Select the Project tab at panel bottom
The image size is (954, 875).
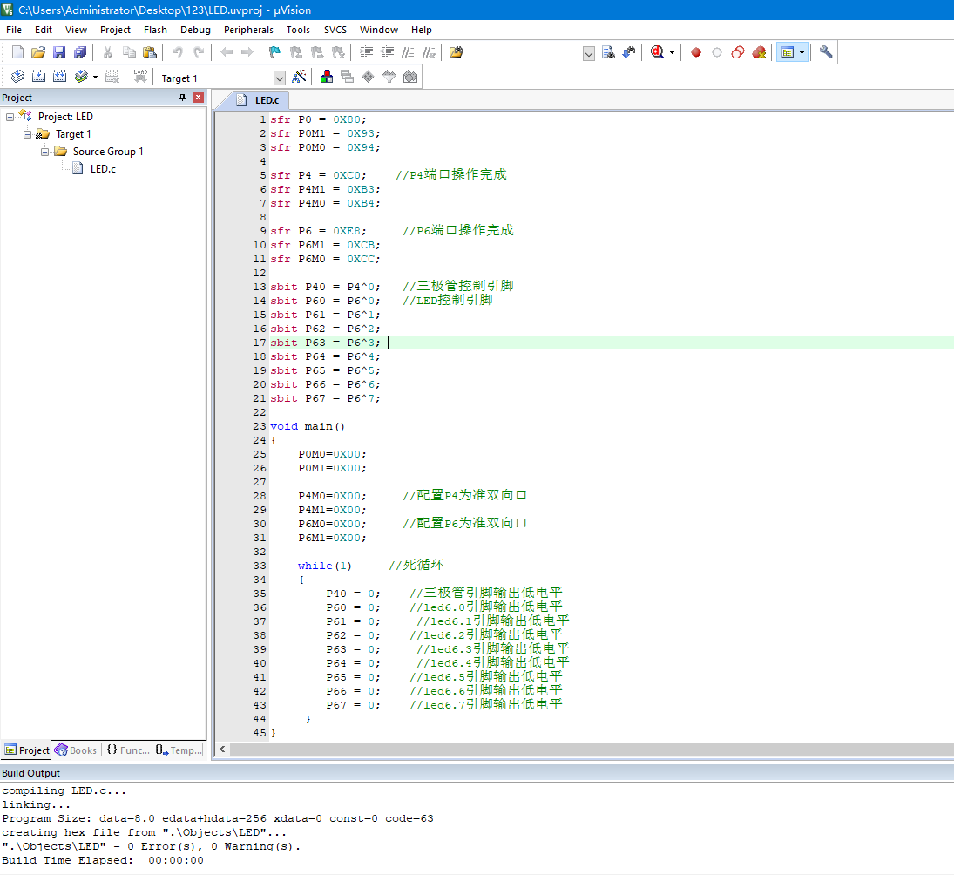pyautogui.click(x=27, y=750)
